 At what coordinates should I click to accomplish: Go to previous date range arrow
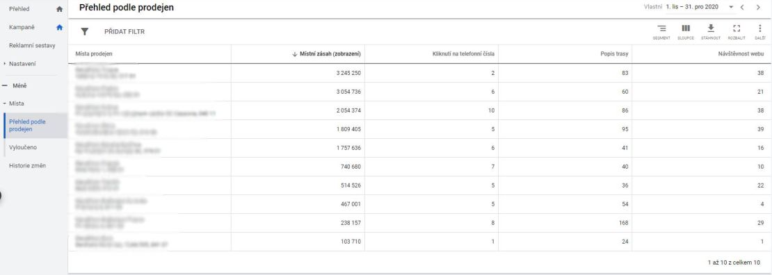pos(742,8)
